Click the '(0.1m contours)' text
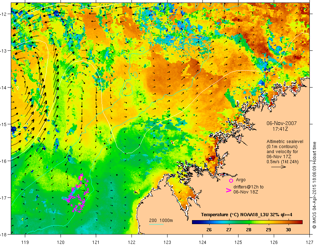The image size is (317, 245). [x=282, y=147]
